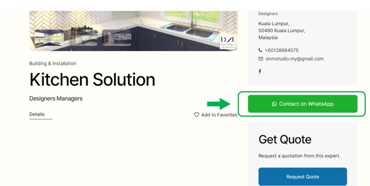Viewport: 370px width, 186px height.
Task: Click the heart icon beside Add to Favorites
Action: click(x=196, y=115)
